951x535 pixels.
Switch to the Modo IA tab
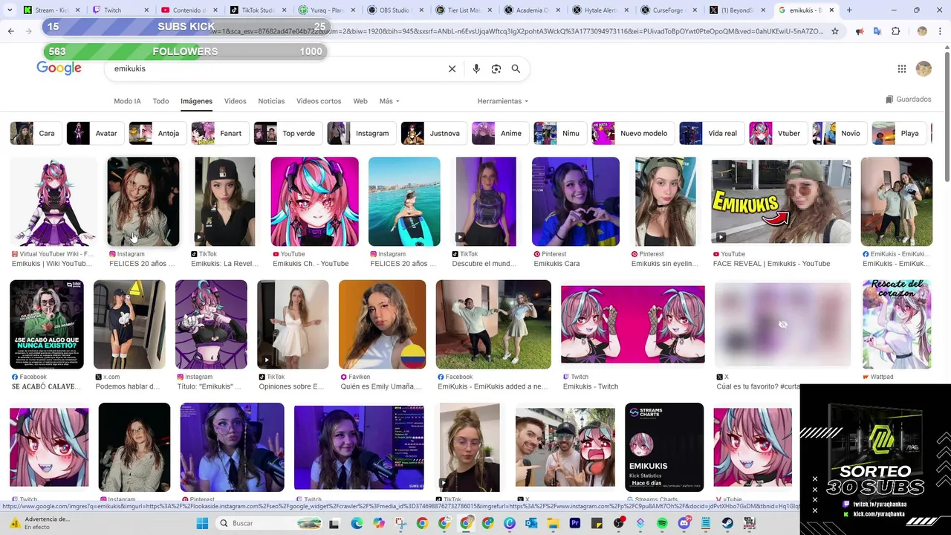(x=127, y=101)
